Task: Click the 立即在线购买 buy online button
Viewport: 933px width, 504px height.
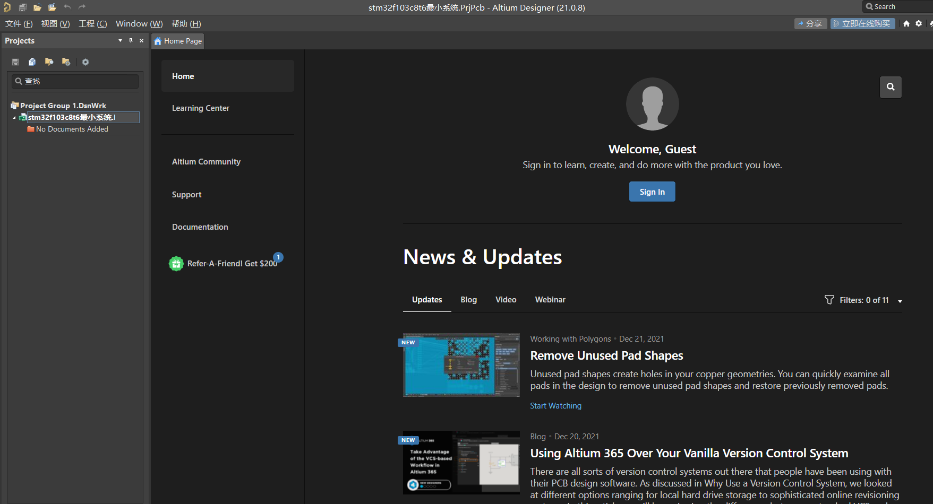Action: 862,23
